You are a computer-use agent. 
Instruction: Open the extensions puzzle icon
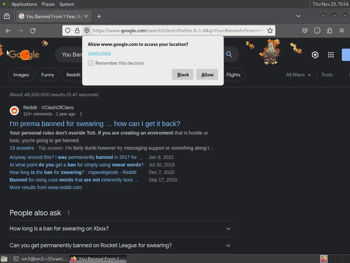coord(329,30)
